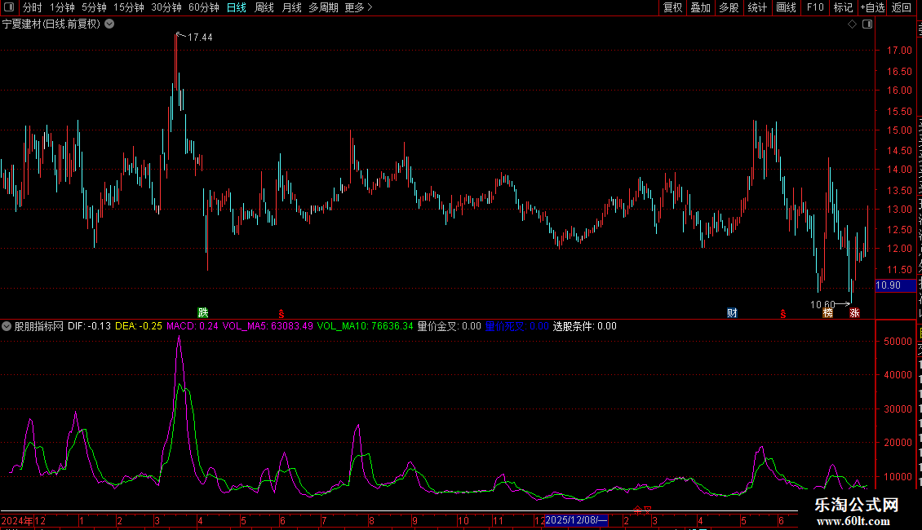The height and width of the screenshot is (530, 922).
Task: Select the 15分钟 period
Action: click(x=129, y=7)
